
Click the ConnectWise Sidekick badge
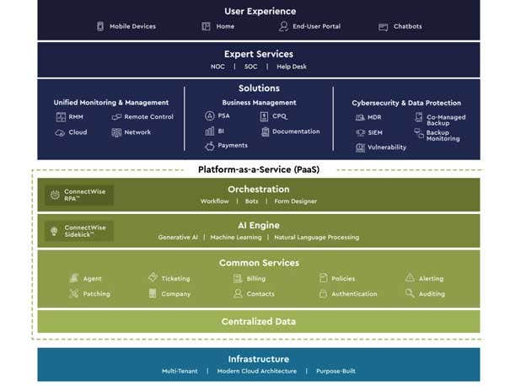[79, 231]
